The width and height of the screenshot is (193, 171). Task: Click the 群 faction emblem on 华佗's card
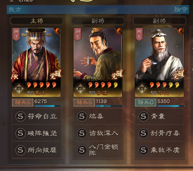pyautogui.click(x=142, y=89)
